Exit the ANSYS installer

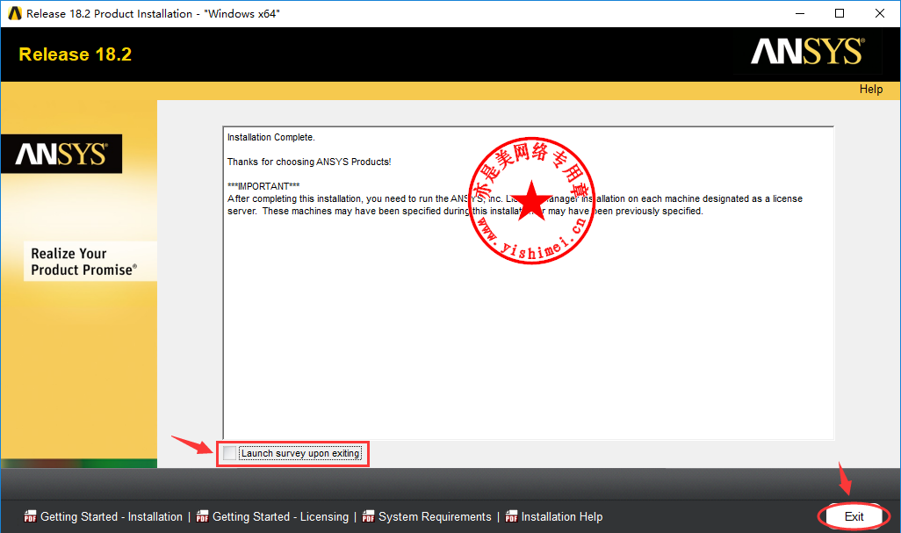[x=854, y=516]
